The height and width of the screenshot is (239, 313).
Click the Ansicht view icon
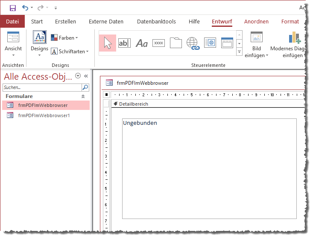point(13,37)
